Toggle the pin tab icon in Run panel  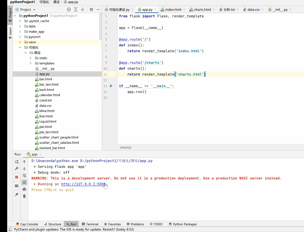point(17,195)
